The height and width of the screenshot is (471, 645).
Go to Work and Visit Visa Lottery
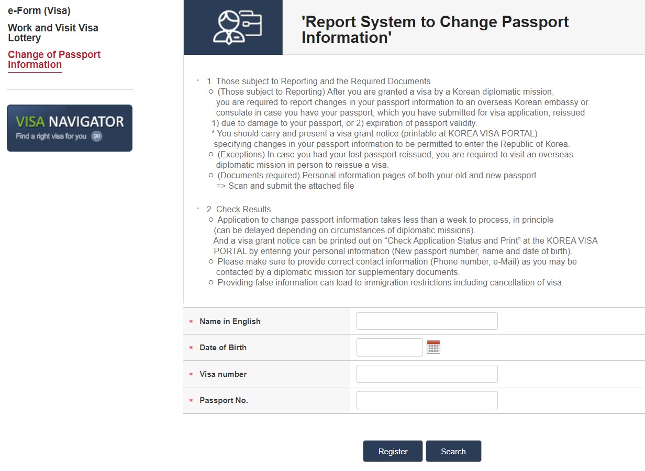click(x=53, y=33)
